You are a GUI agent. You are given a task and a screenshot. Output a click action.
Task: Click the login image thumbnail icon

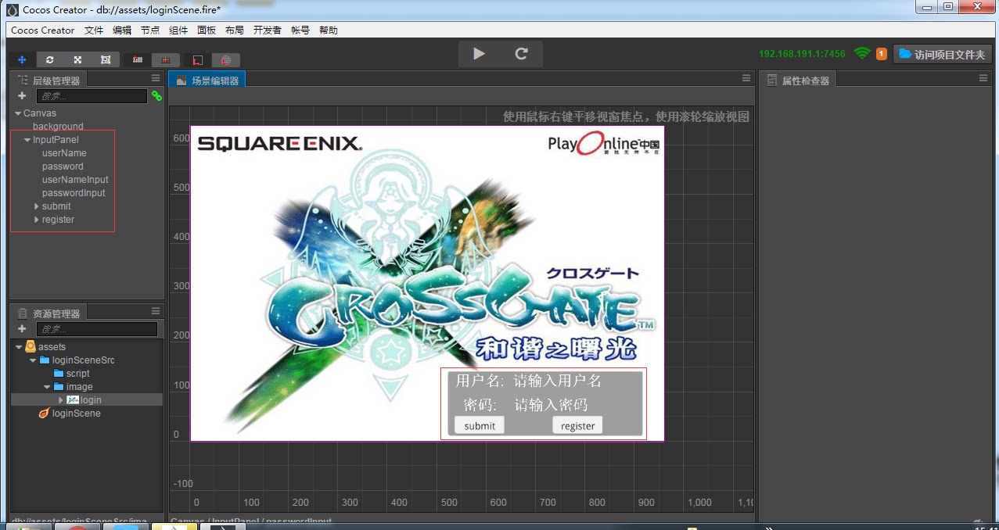[73, 400]
